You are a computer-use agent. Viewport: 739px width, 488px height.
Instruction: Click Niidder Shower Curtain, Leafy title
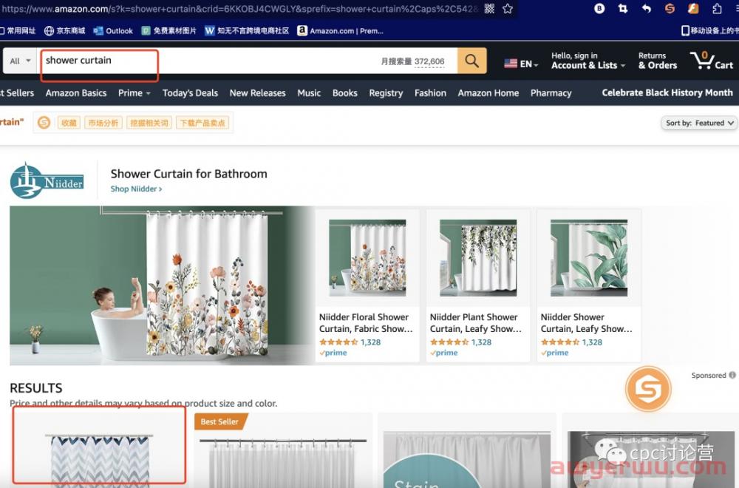586,323
